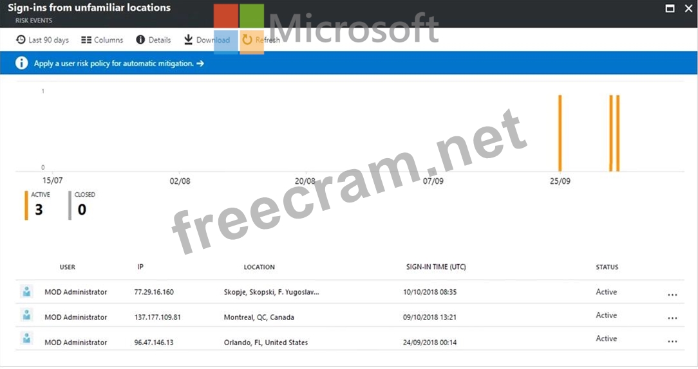
Task: Refresh the risk events view
Action: [x=261, y=40]
